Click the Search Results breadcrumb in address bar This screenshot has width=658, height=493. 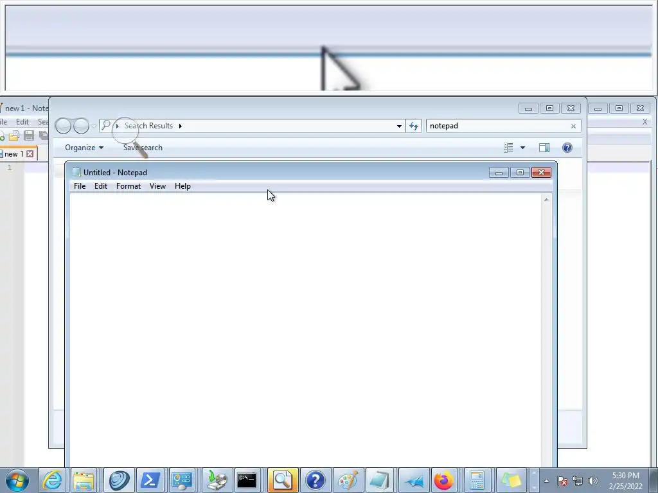point(148,126)
